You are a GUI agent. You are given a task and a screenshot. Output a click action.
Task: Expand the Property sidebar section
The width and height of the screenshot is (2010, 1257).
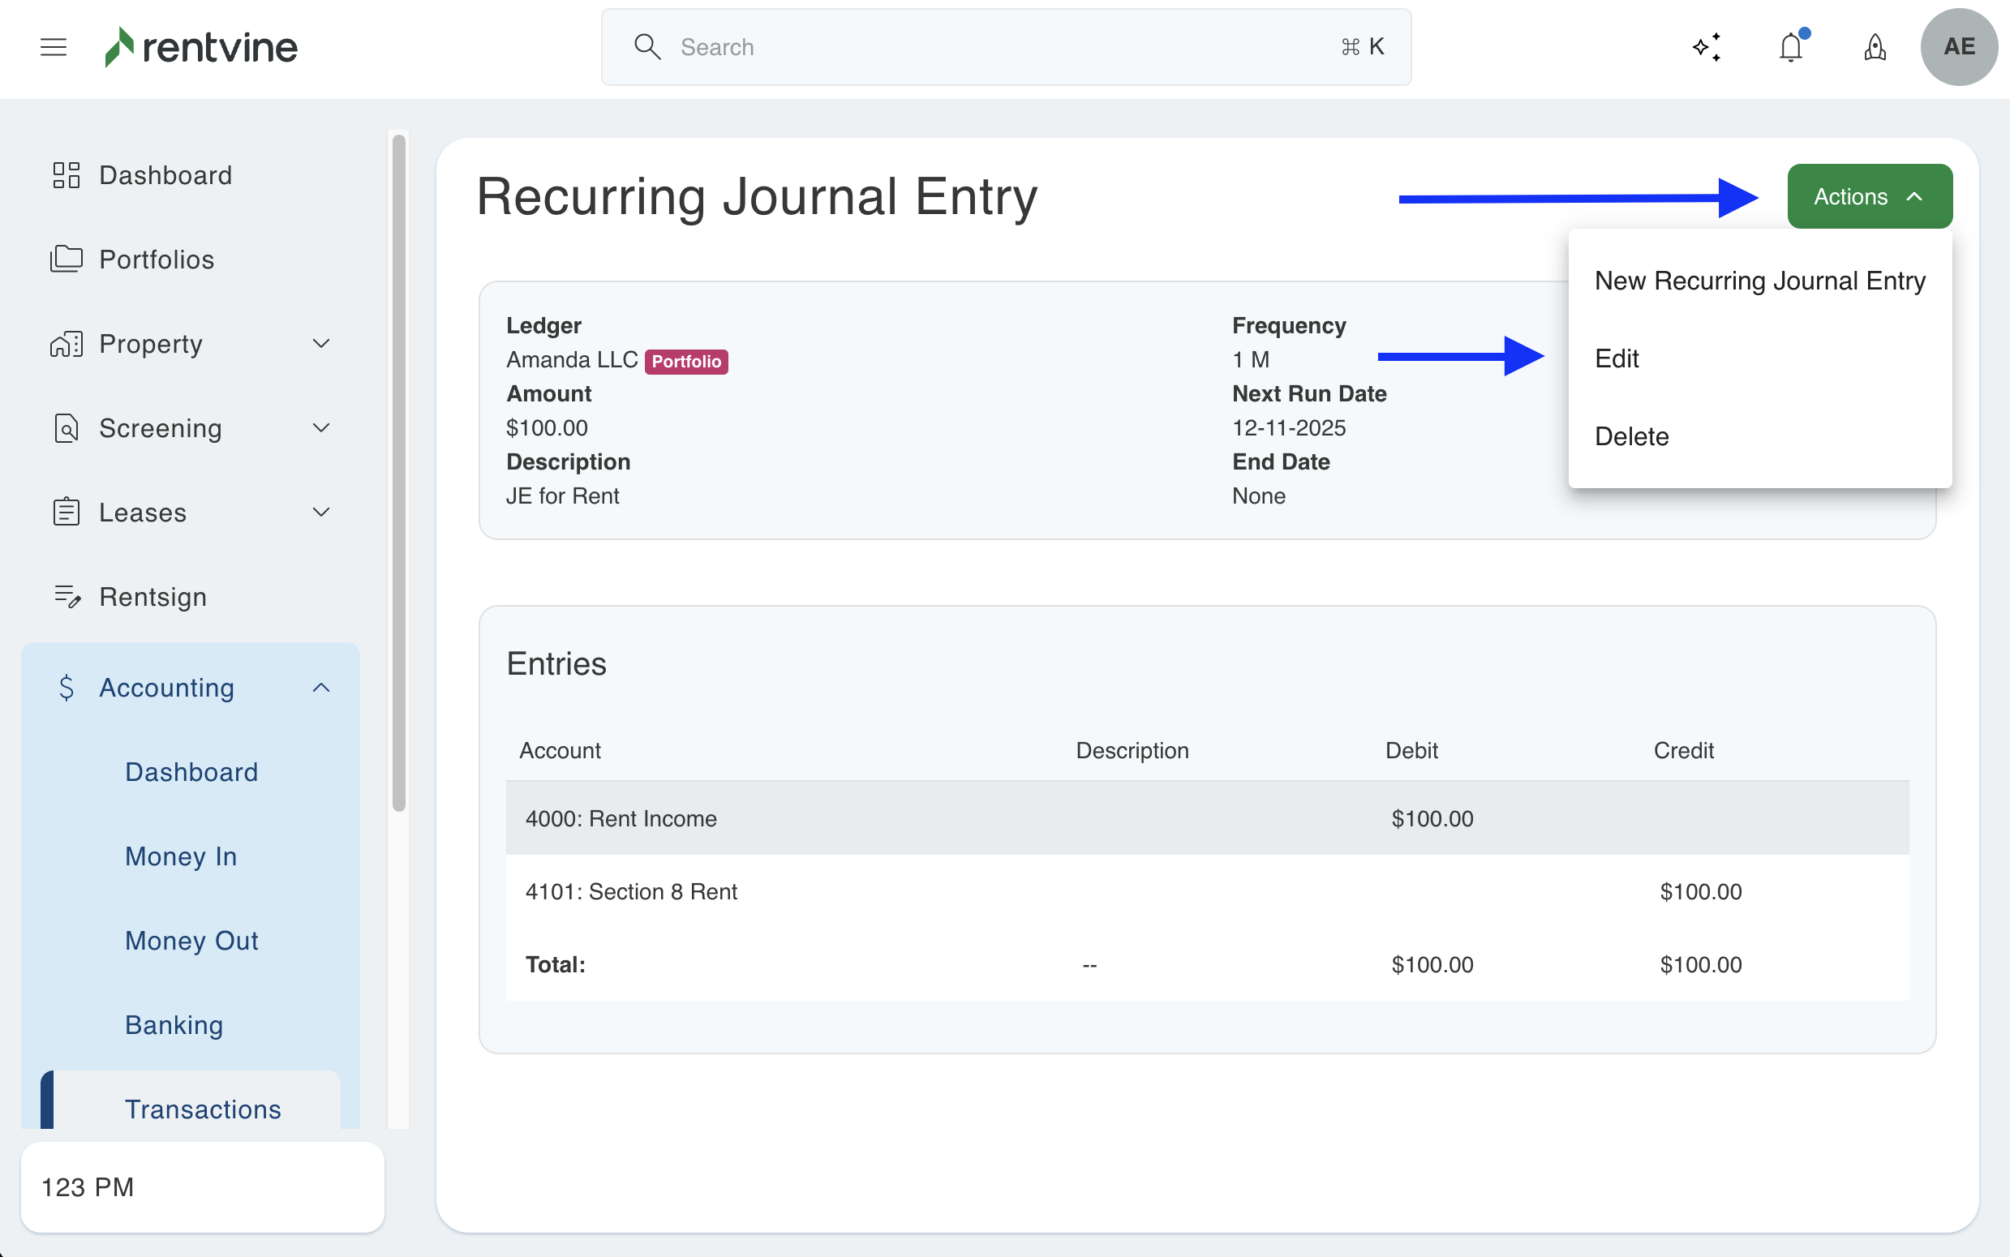click(x=321, y=344)
